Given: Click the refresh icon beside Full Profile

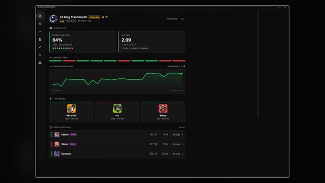Looking at the screenshot, I should point(182,19).
